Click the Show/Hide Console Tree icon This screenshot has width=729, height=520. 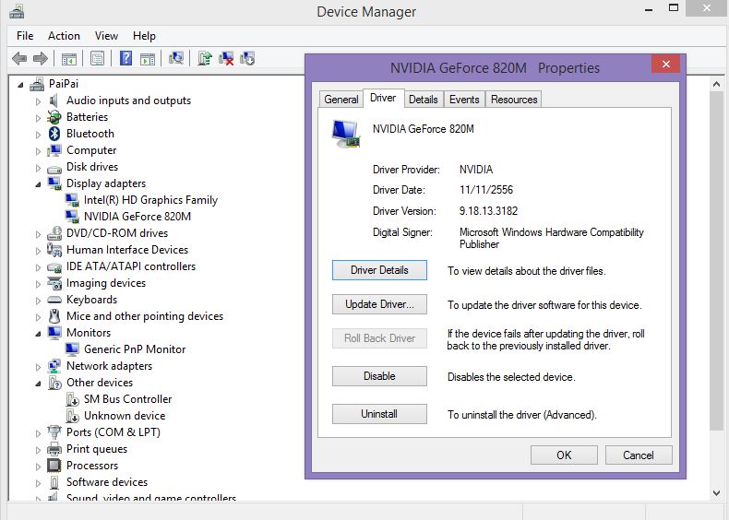pos(69,59)
